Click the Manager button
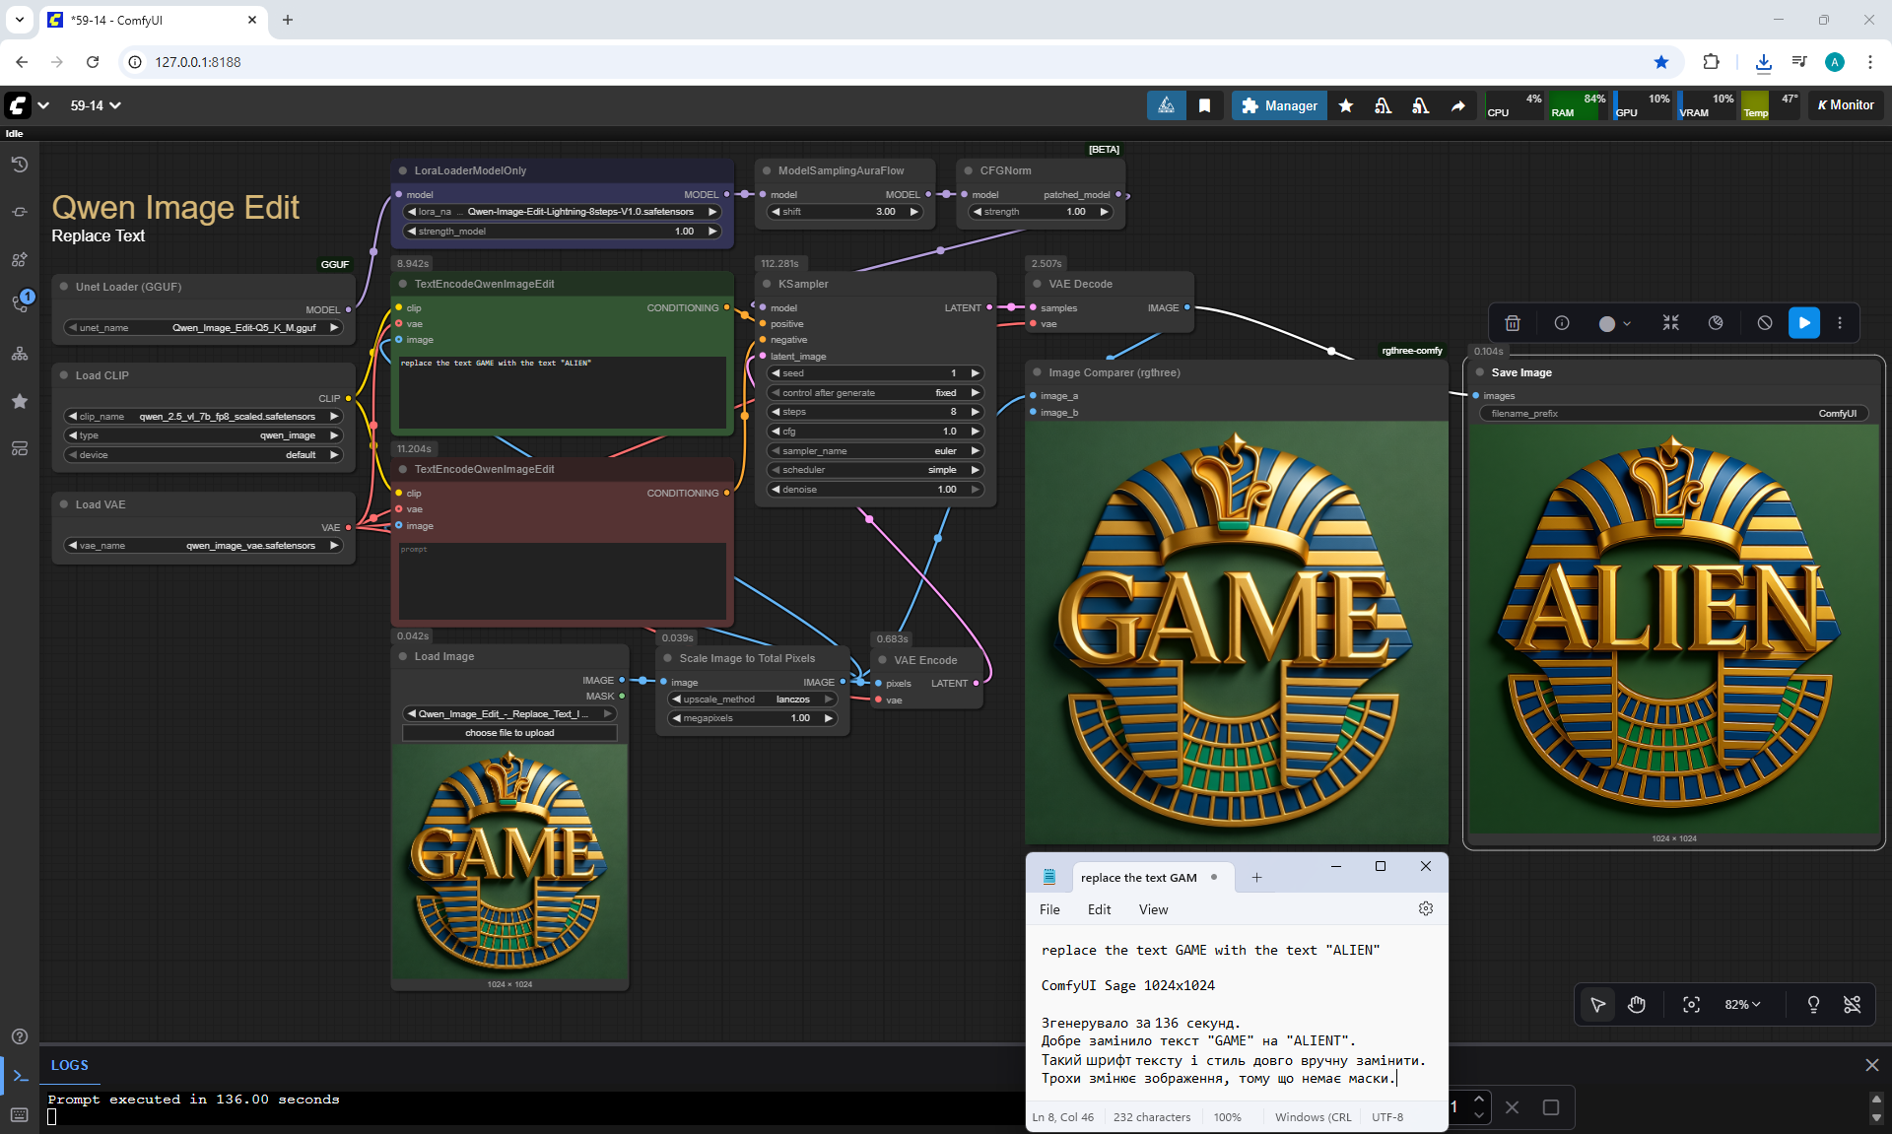The width and height of the screenshot is (1892, 1134). tap(1278, 105)
